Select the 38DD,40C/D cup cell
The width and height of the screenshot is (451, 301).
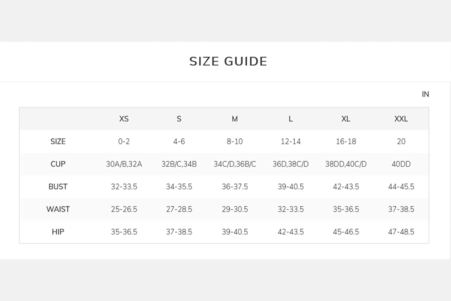346,164
